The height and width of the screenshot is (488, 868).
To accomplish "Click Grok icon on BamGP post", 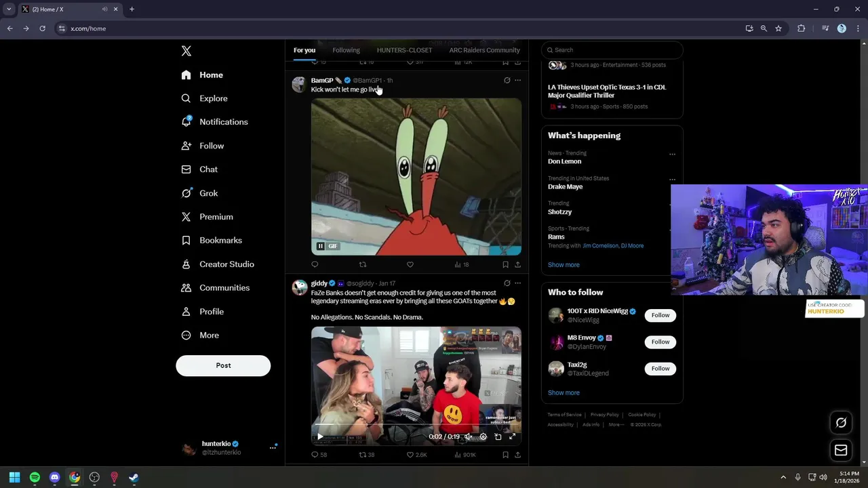I will pyautogui.click(x=507, y=80).
